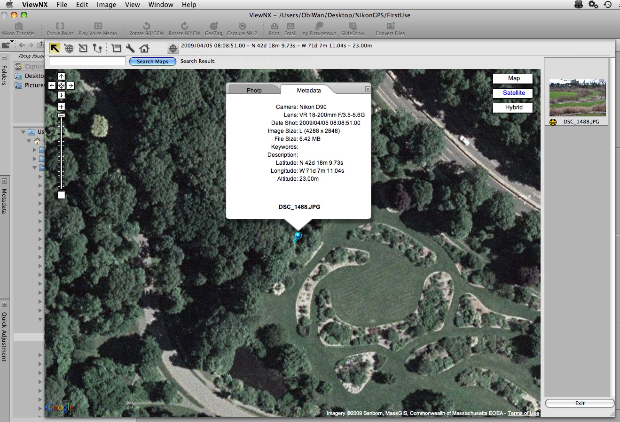Switch the map to Map view
The height and width of the screenshot is (422, 620).
tap(514, 78)
